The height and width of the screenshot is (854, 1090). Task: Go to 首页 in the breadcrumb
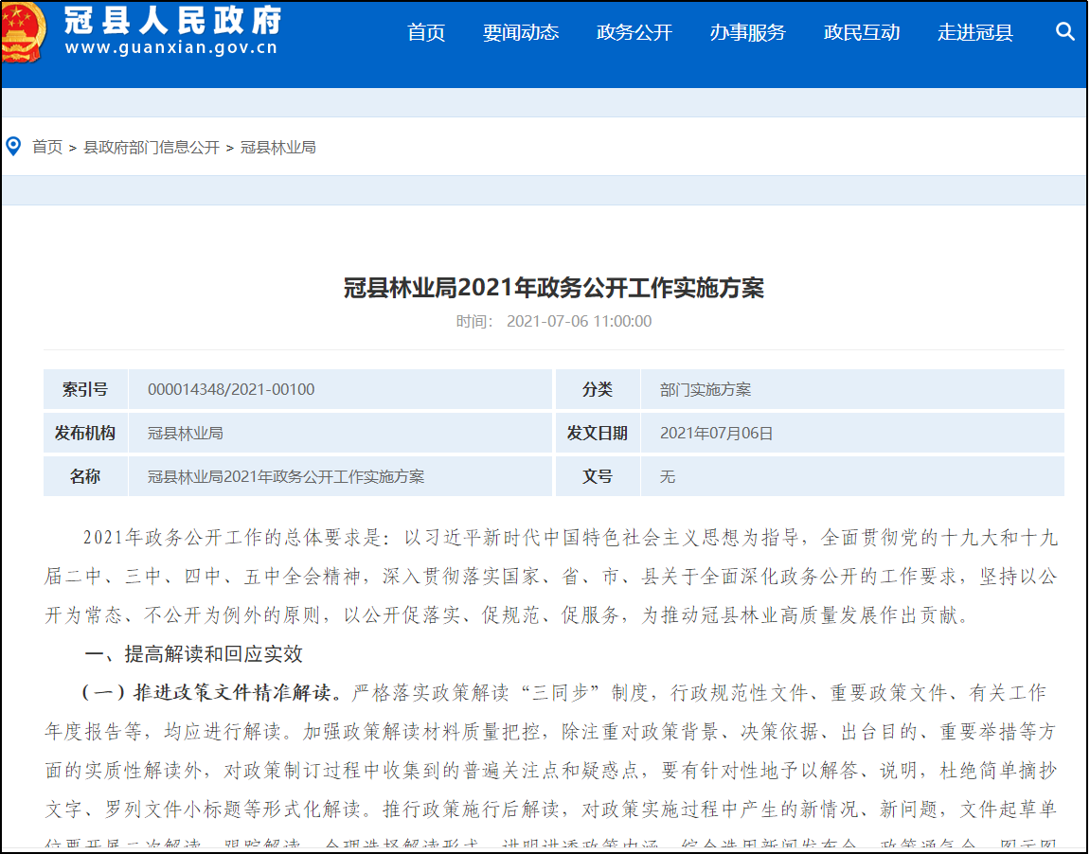[47, 148]
